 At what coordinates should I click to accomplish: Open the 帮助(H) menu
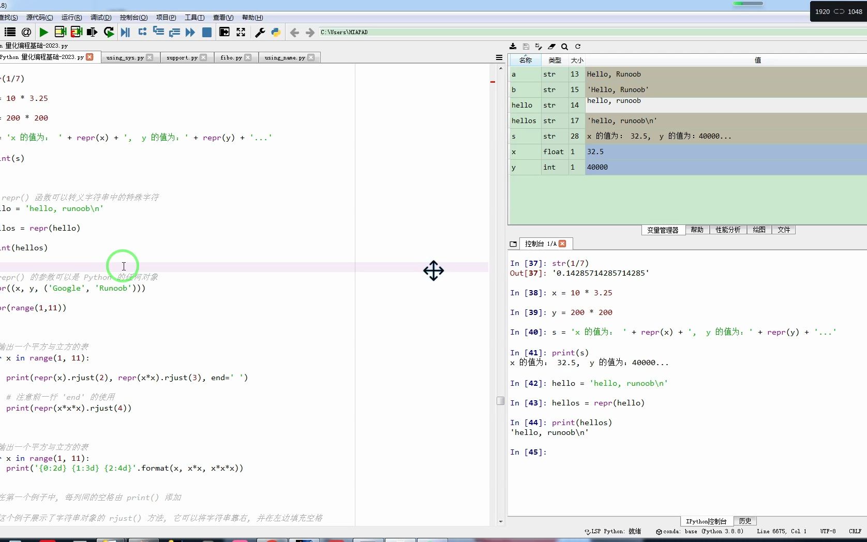[x=252, y=18]
